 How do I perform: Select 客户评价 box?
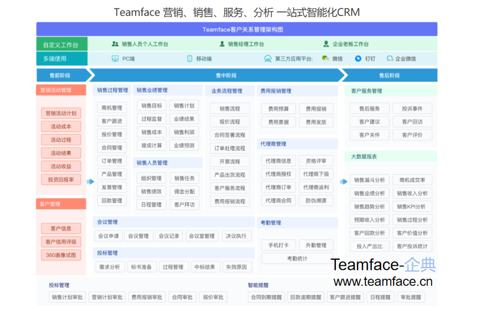pos(412,135)
